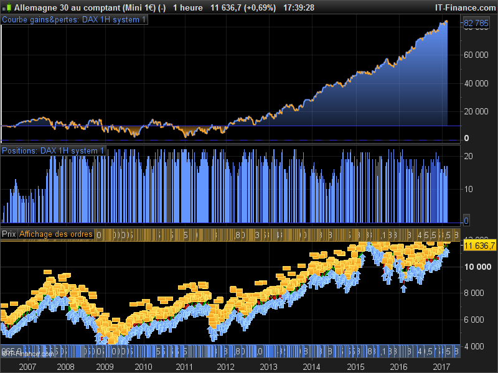Click the orange drawdown area in early 2011

click(x=186, y=131)
